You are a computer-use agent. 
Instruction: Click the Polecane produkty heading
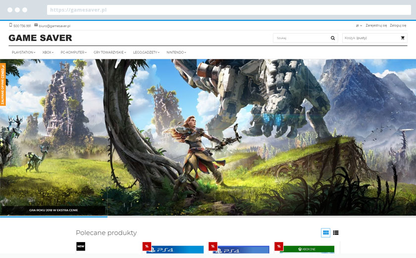tap(106, 233)
